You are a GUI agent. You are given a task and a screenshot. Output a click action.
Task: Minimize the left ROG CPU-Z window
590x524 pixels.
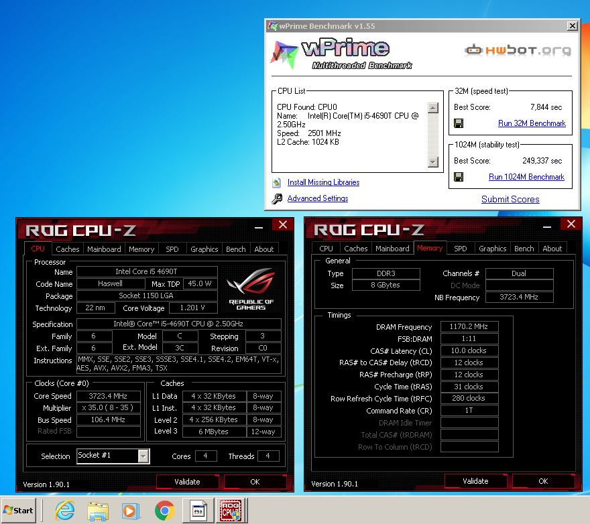(x=259, y=227)
